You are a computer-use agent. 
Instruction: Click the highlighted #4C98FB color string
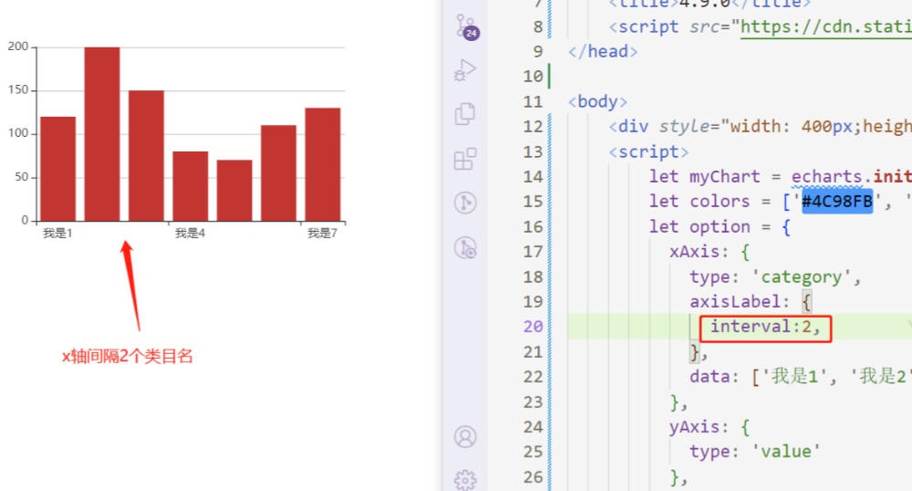(837, 202)
